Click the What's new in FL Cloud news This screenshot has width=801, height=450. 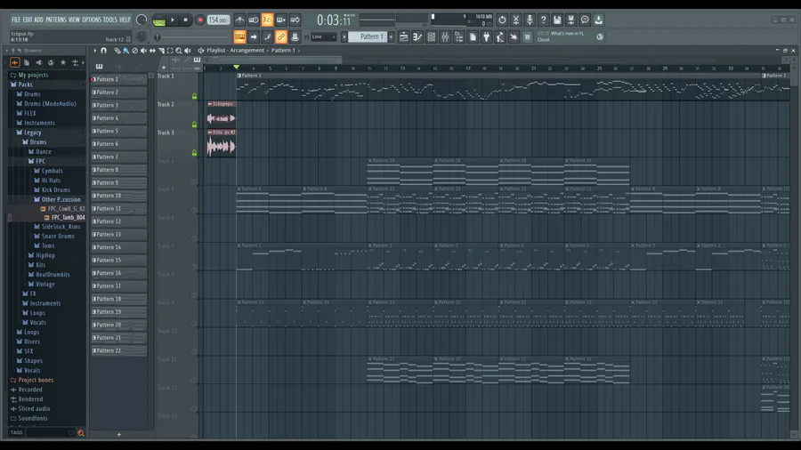coord(561,36)
